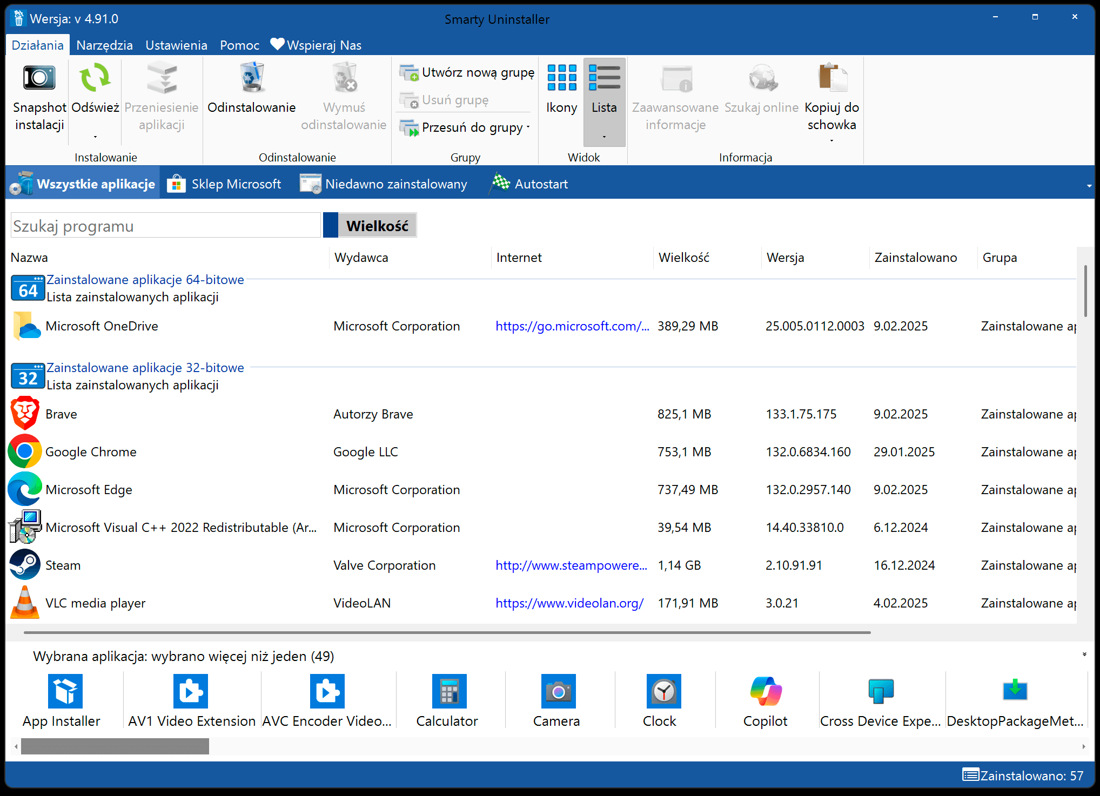Image resolution: width=1100 pixels, height=796 pixels.
Task: Select Microsoft Visual C++ installer icon
Action: (x=25, y=527)
